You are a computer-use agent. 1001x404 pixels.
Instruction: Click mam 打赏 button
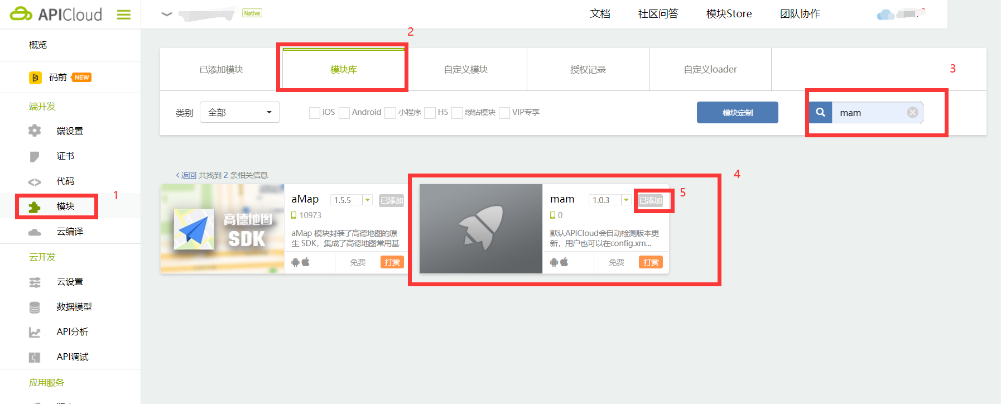point(651,262)
